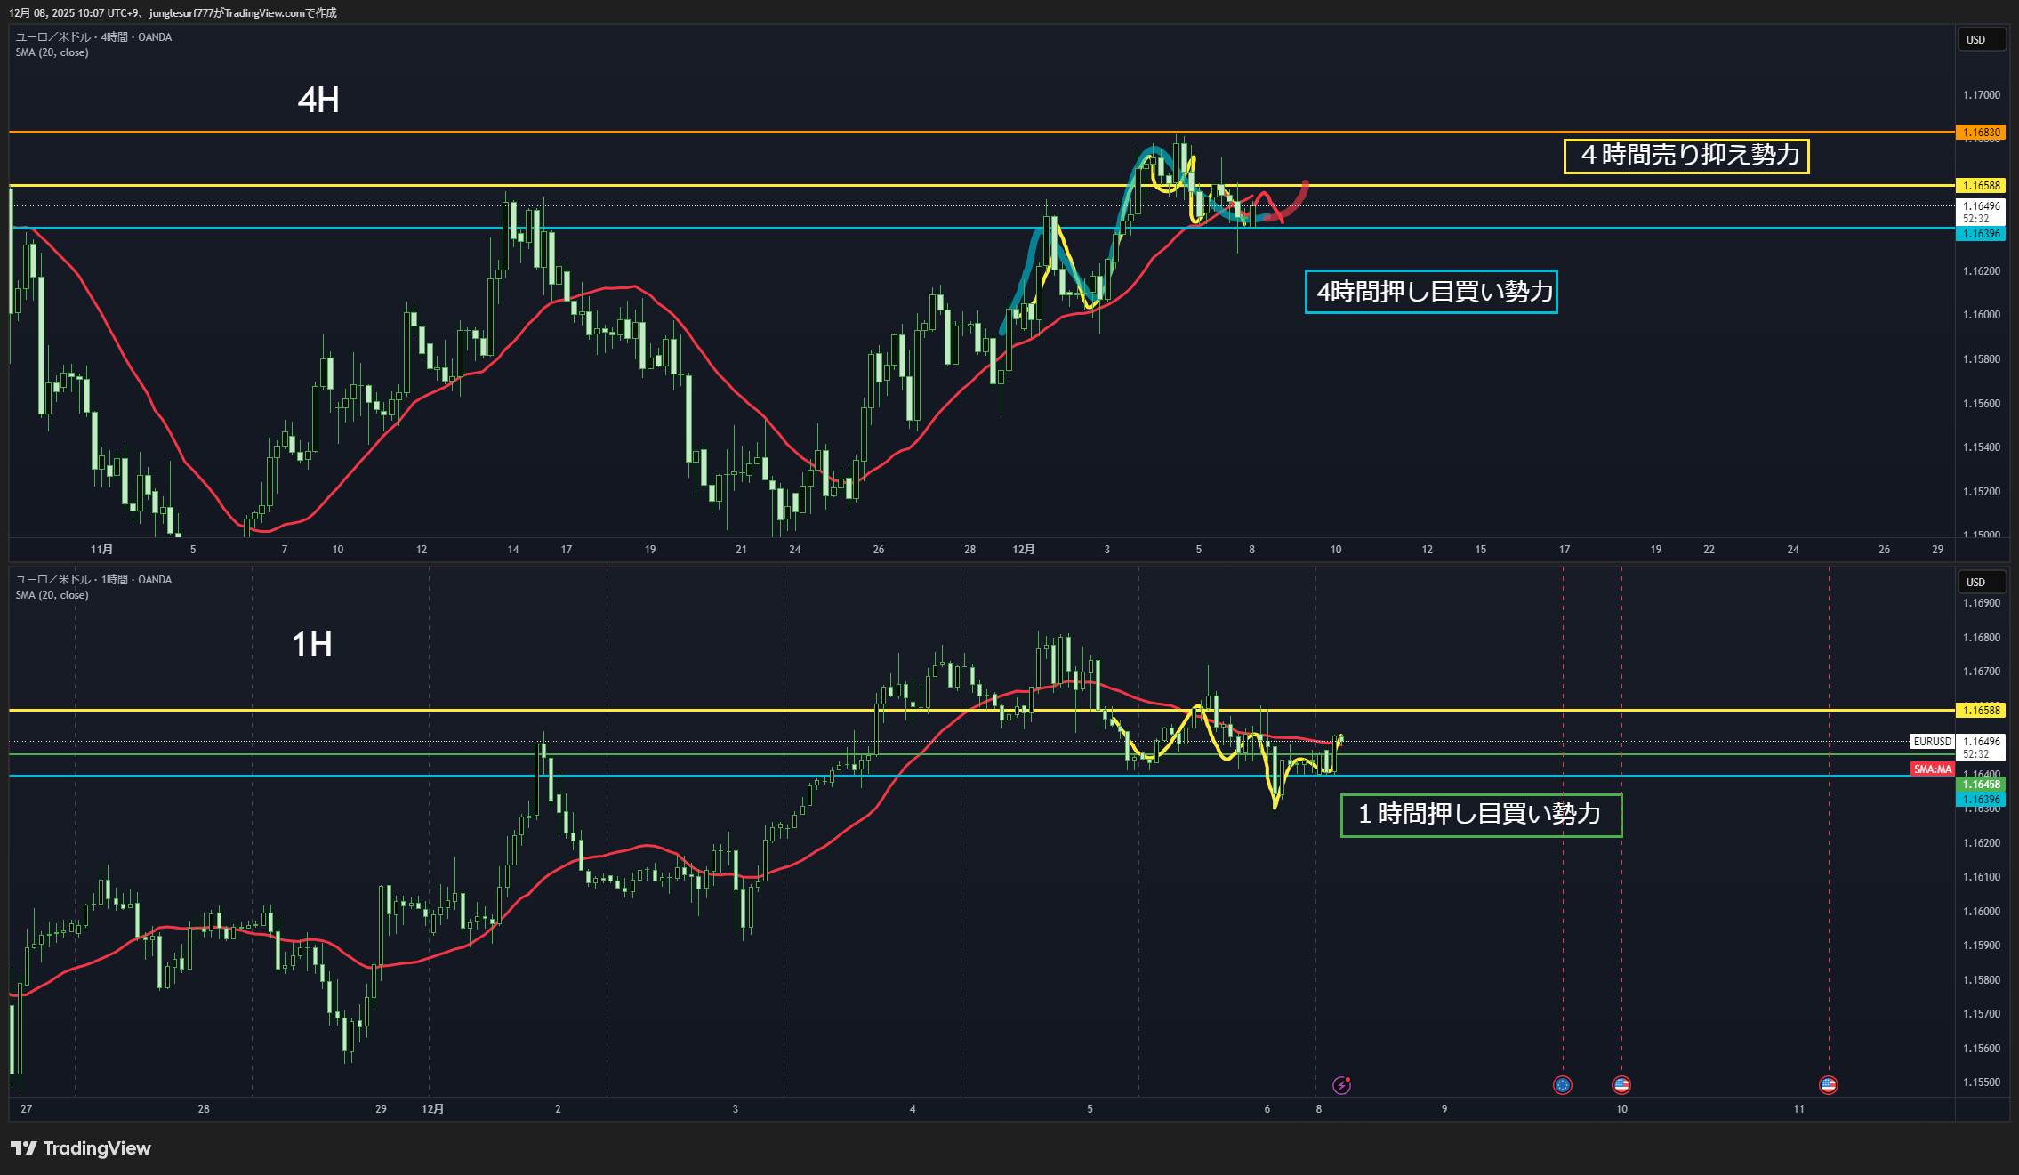Select the 1時間押し目買い勢力 green text box
2019x1175 pixels.
tap(1481, 815)
